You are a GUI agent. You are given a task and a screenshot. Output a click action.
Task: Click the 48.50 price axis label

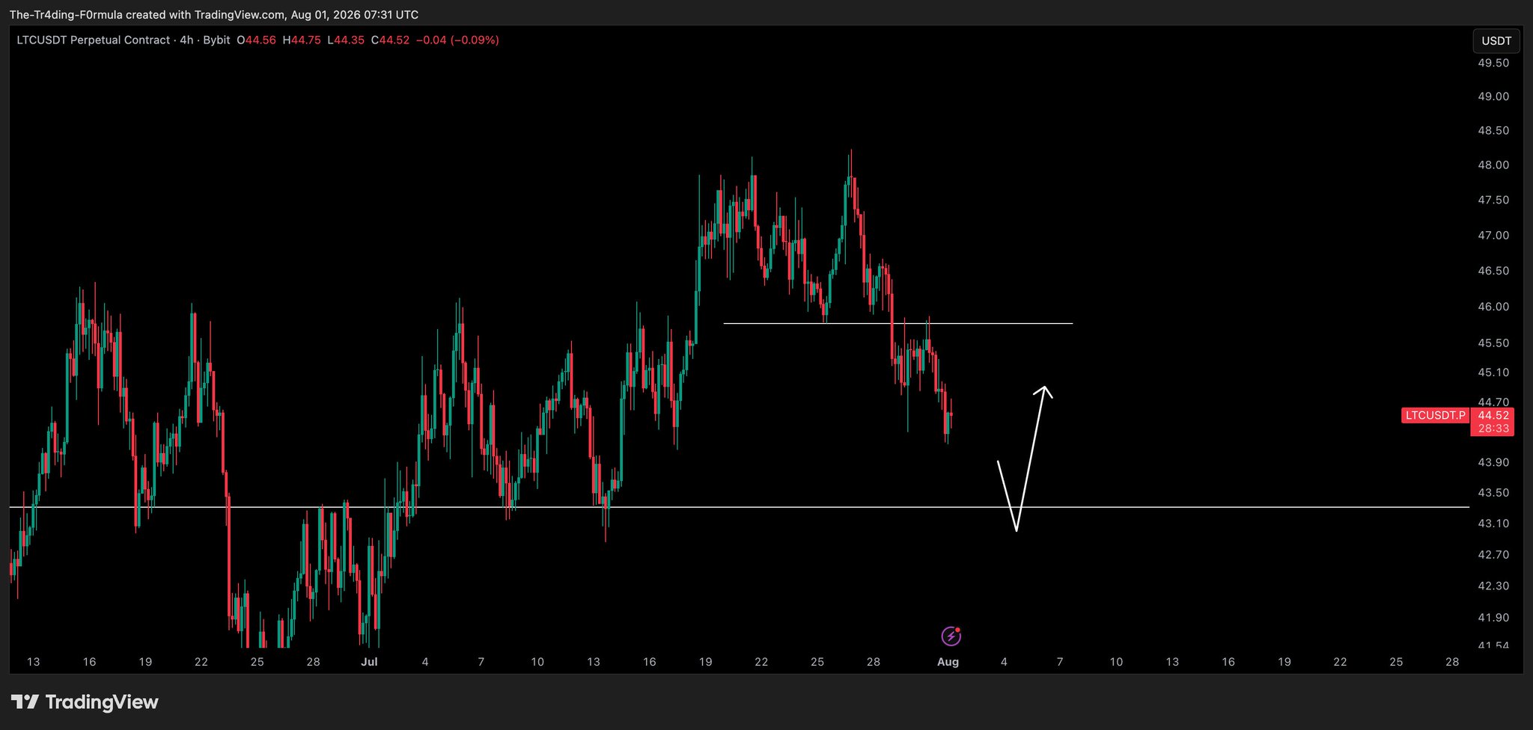coord(1493,130)
